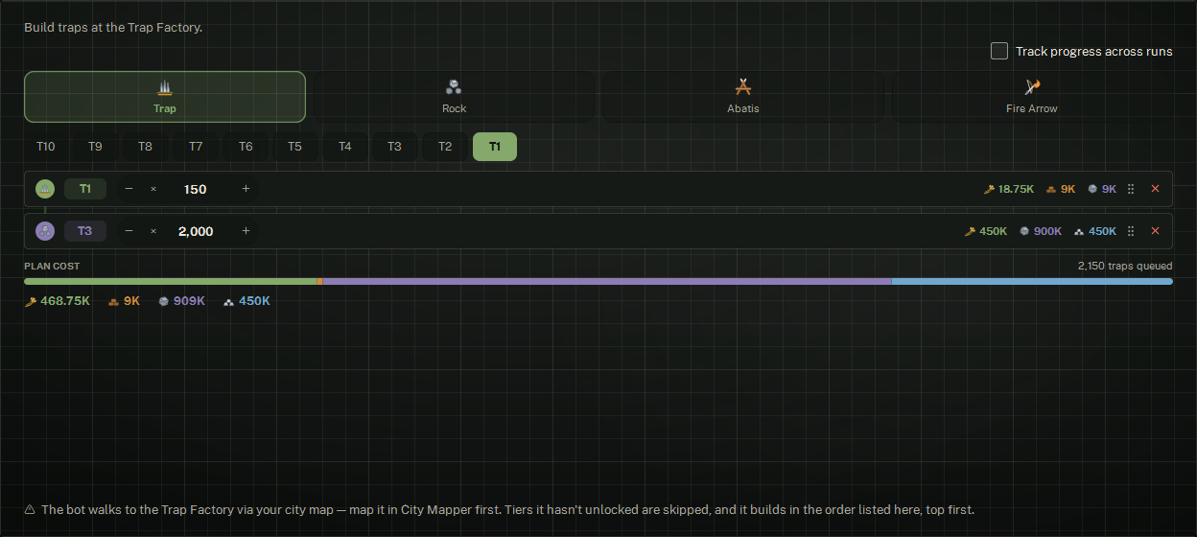
Task: Decrease the T3 quantity with minus
Action: tap(129, 231)
